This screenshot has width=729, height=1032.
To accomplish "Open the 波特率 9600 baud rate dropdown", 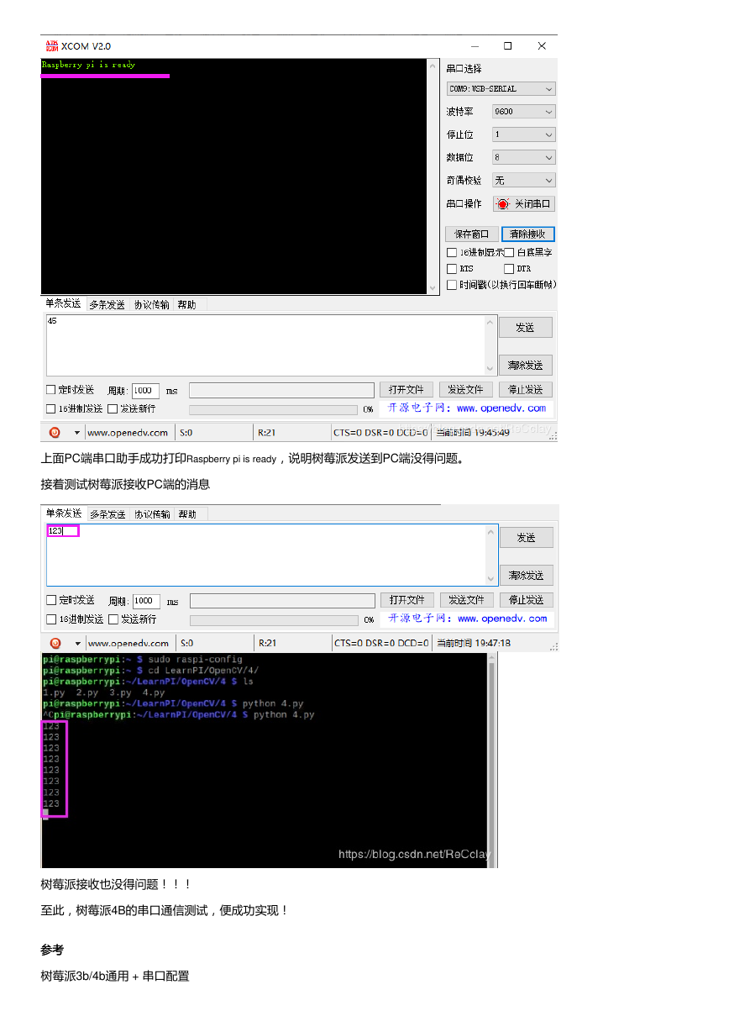I will 524,111.
